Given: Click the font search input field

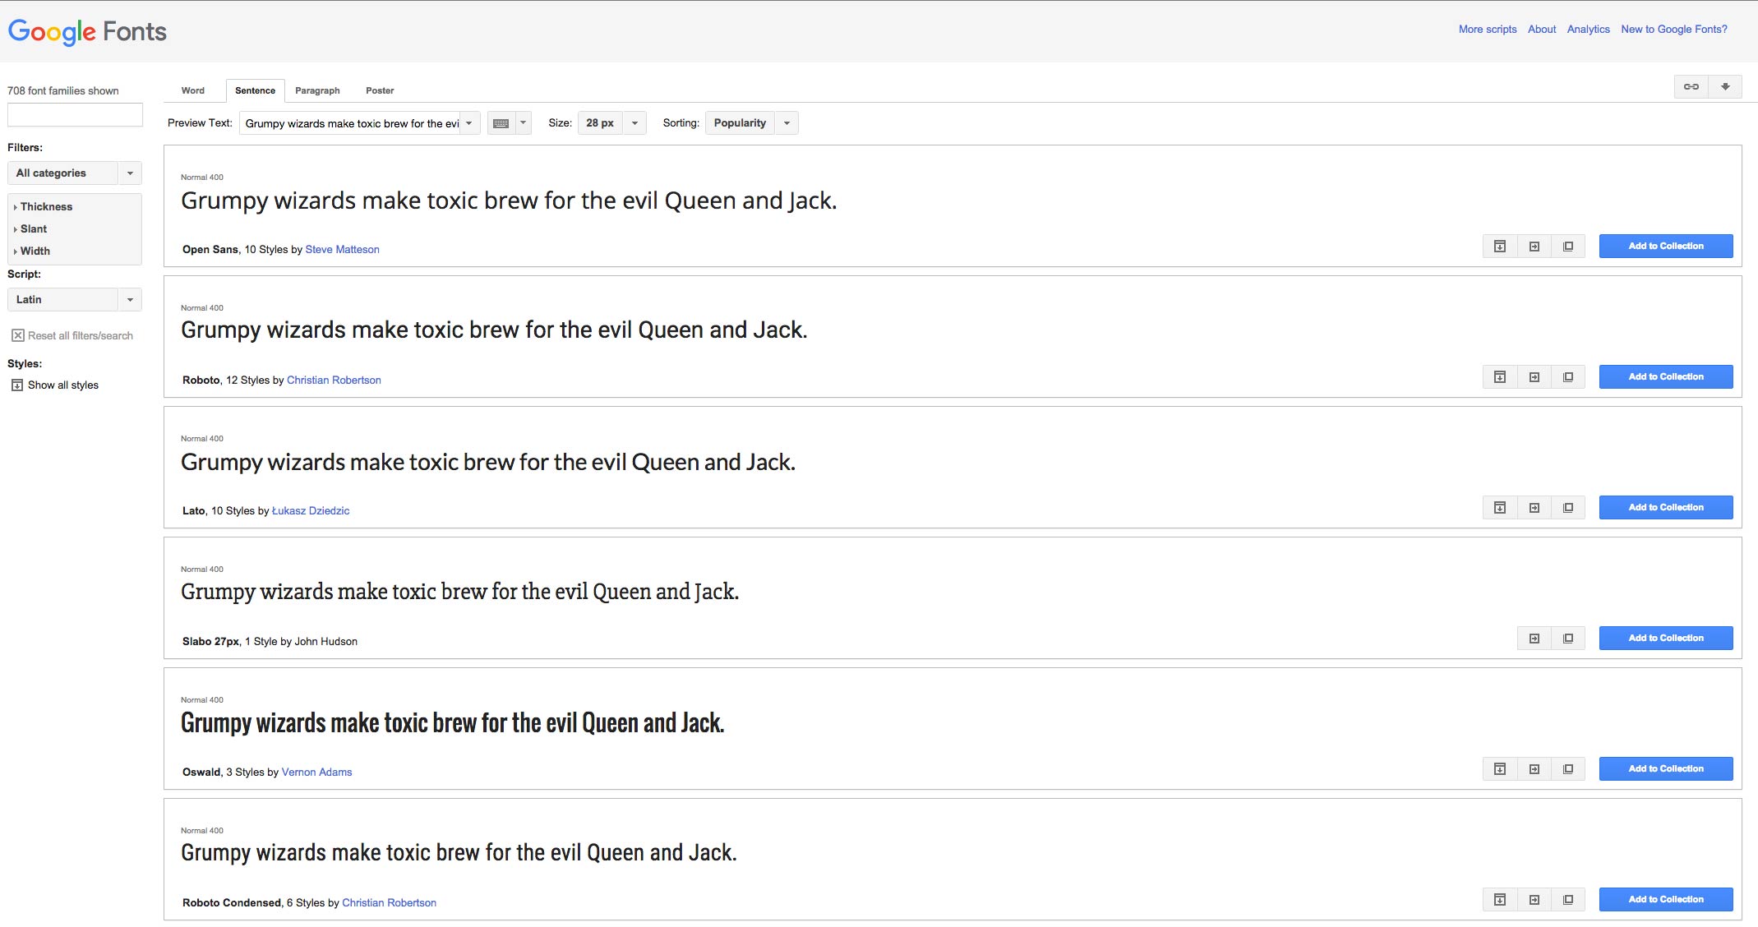Looking at the screenshot, I should 75,114.
